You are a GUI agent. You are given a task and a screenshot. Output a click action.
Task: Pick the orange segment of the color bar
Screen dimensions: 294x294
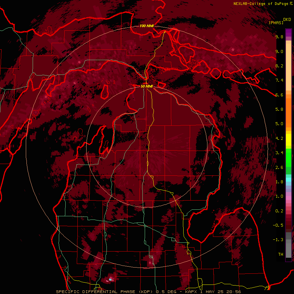point(288,112)
